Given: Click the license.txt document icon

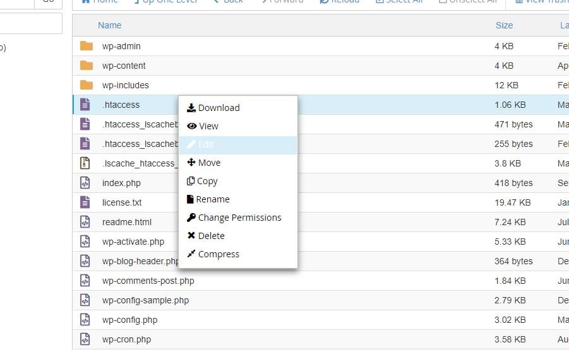Looking at the screenshot, I should [x=85, y=202].
